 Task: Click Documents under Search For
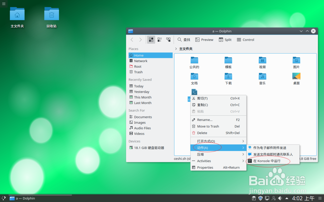(143, 117)
